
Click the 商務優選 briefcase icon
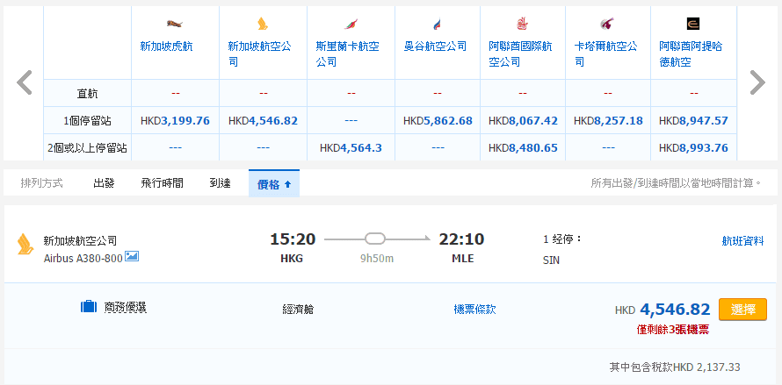(x=88, y=307)
